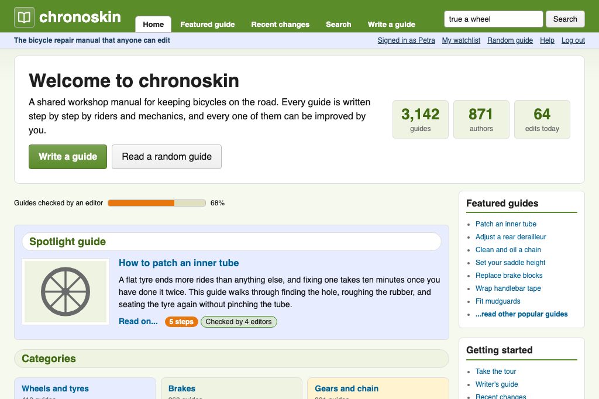The height and width of the screenshot is (399, 599).
Task: Open 'Set your saddle height' guide
Action: 510,263
